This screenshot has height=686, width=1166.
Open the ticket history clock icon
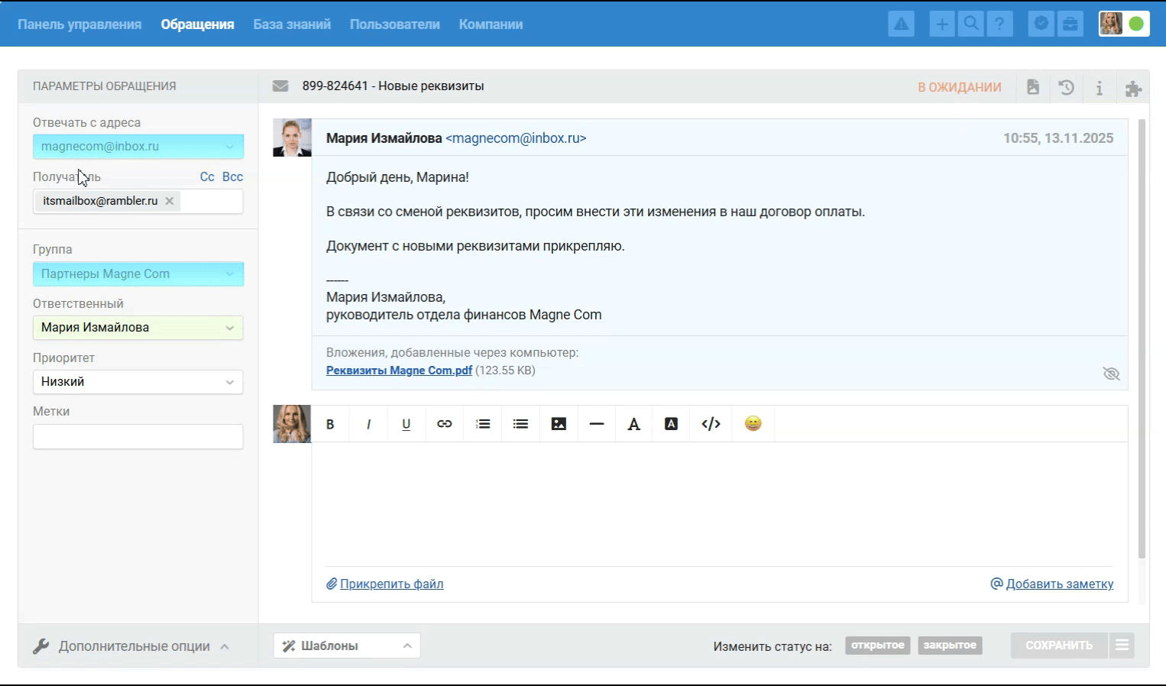click(x=1066, y=87)
